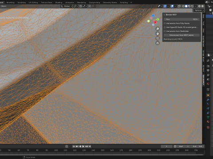The width and height of the screenshot is (213, 159).
Task: Open the pivot point dropdown
Action: coord(76,6)
